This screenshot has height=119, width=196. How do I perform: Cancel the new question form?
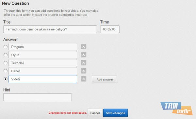coord(95,113)
